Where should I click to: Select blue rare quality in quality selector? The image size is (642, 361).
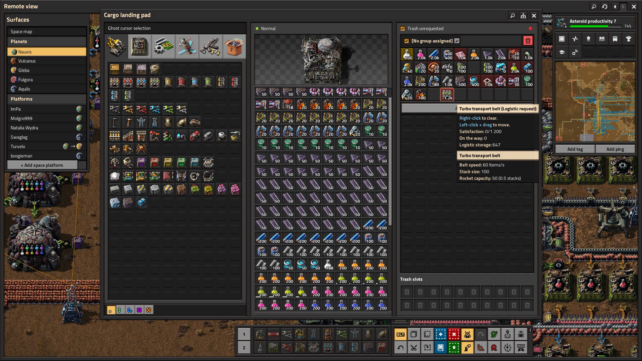(130, 310)
